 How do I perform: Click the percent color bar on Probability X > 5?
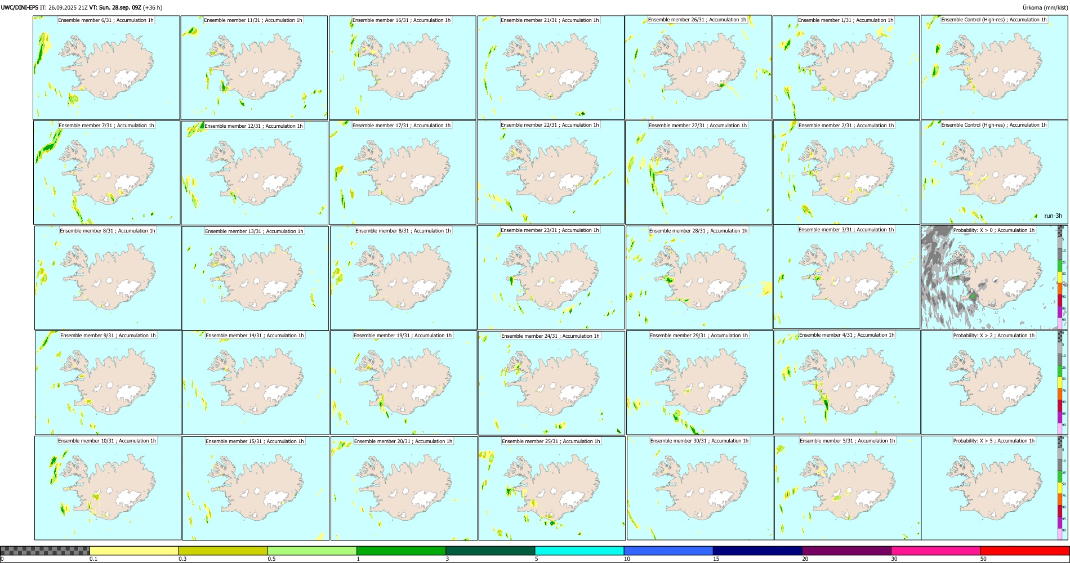[x=1060, y=488]
